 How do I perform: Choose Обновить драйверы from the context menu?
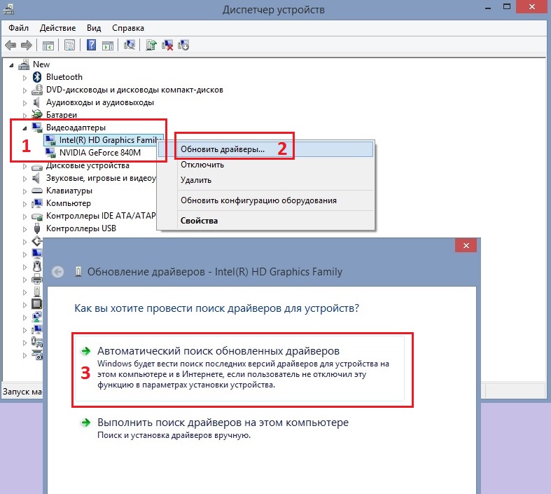pos(266,149)
